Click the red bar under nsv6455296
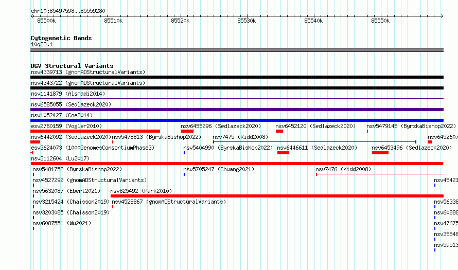The height and width of the screenshot is (270, 458). (187, 131)
